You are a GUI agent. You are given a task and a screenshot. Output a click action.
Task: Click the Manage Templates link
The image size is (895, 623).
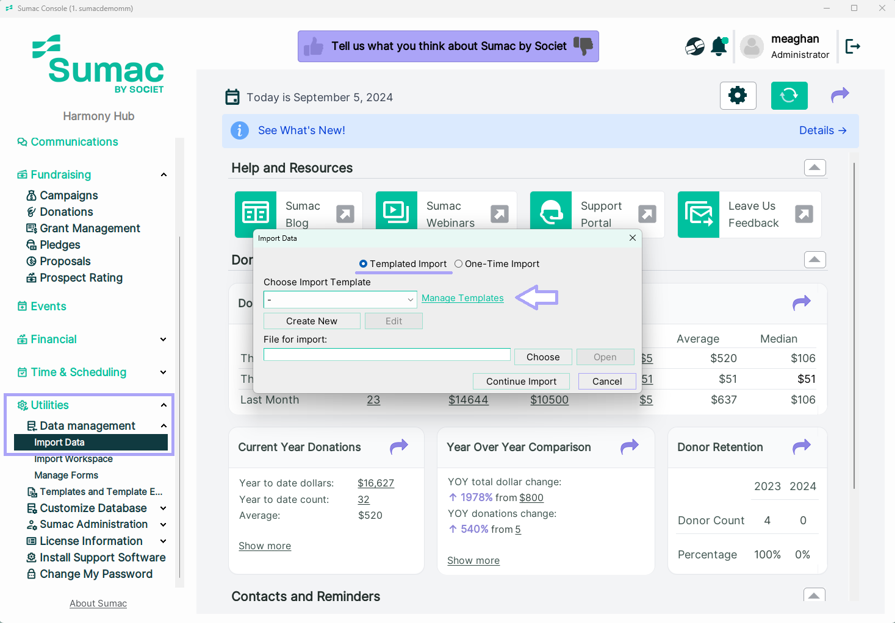pos(462,298)
